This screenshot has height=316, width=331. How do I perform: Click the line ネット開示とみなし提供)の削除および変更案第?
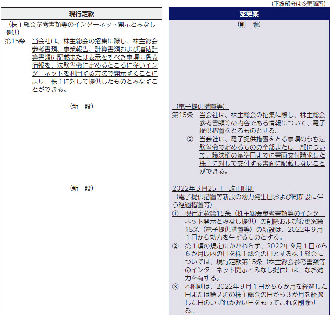(x=254, y=222)
